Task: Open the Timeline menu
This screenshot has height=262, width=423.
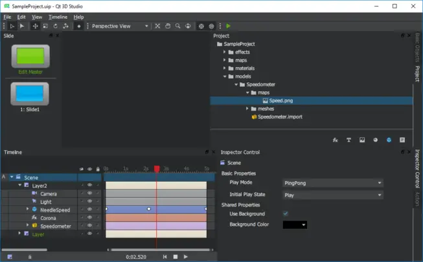Action: pos(58,17)
